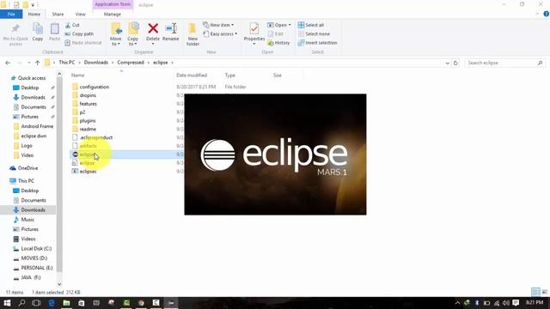550x309 pixels.
Task: Go up one folder level arrow
Action: click(37, 63)
